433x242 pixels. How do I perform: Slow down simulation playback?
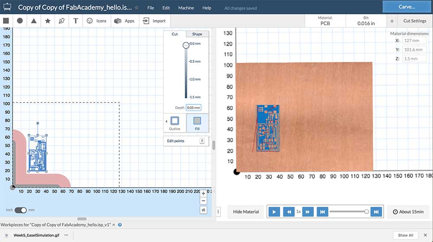tap(289, 212)
